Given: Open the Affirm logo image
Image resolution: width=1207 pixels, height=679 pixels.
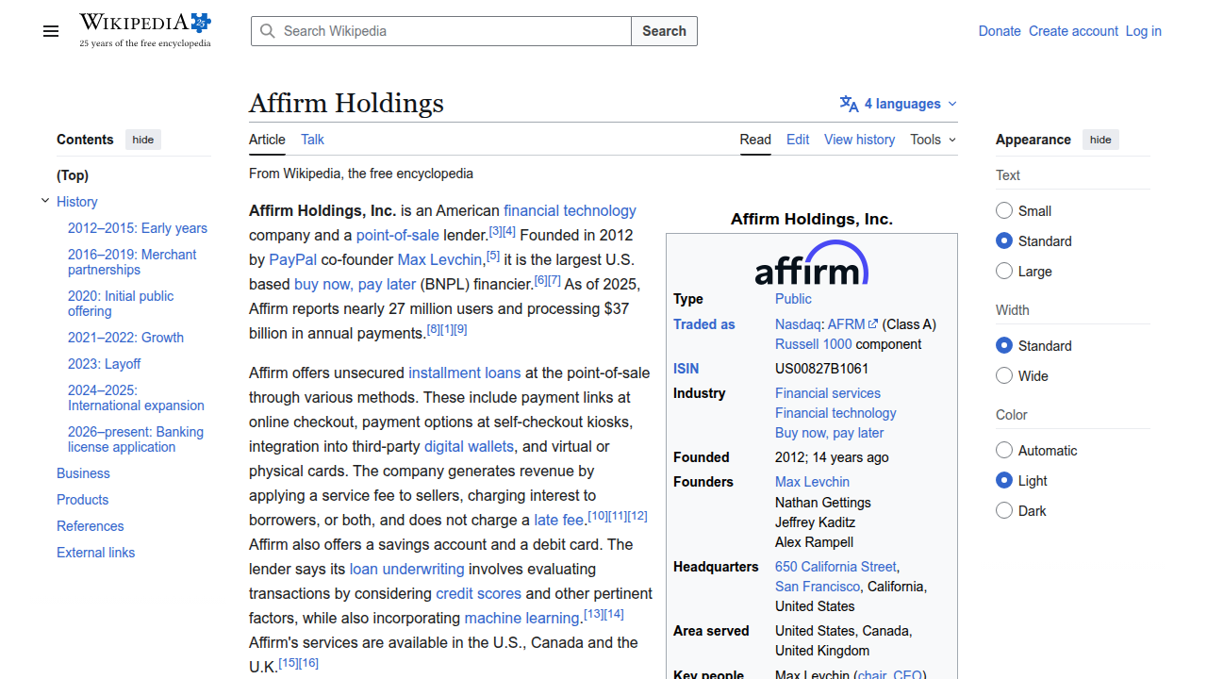Looking at the screenshot, I should (x=812, y=262).
